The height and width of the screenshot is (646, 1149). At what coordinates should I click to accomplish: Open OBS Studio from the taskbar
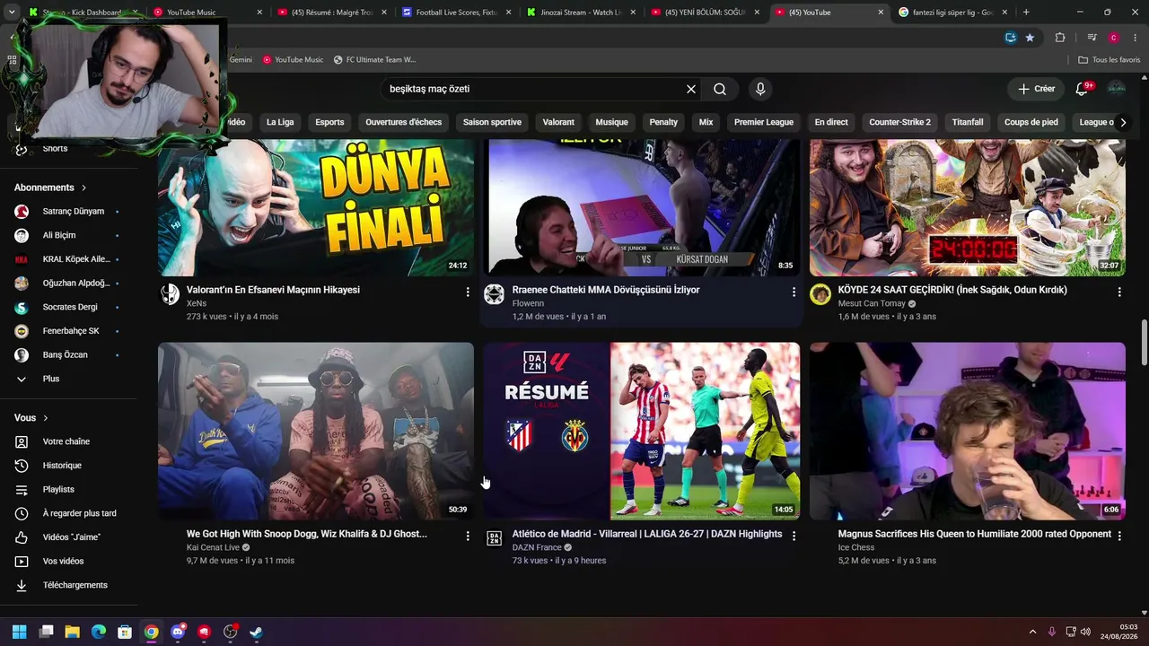(x=230, y=632)
